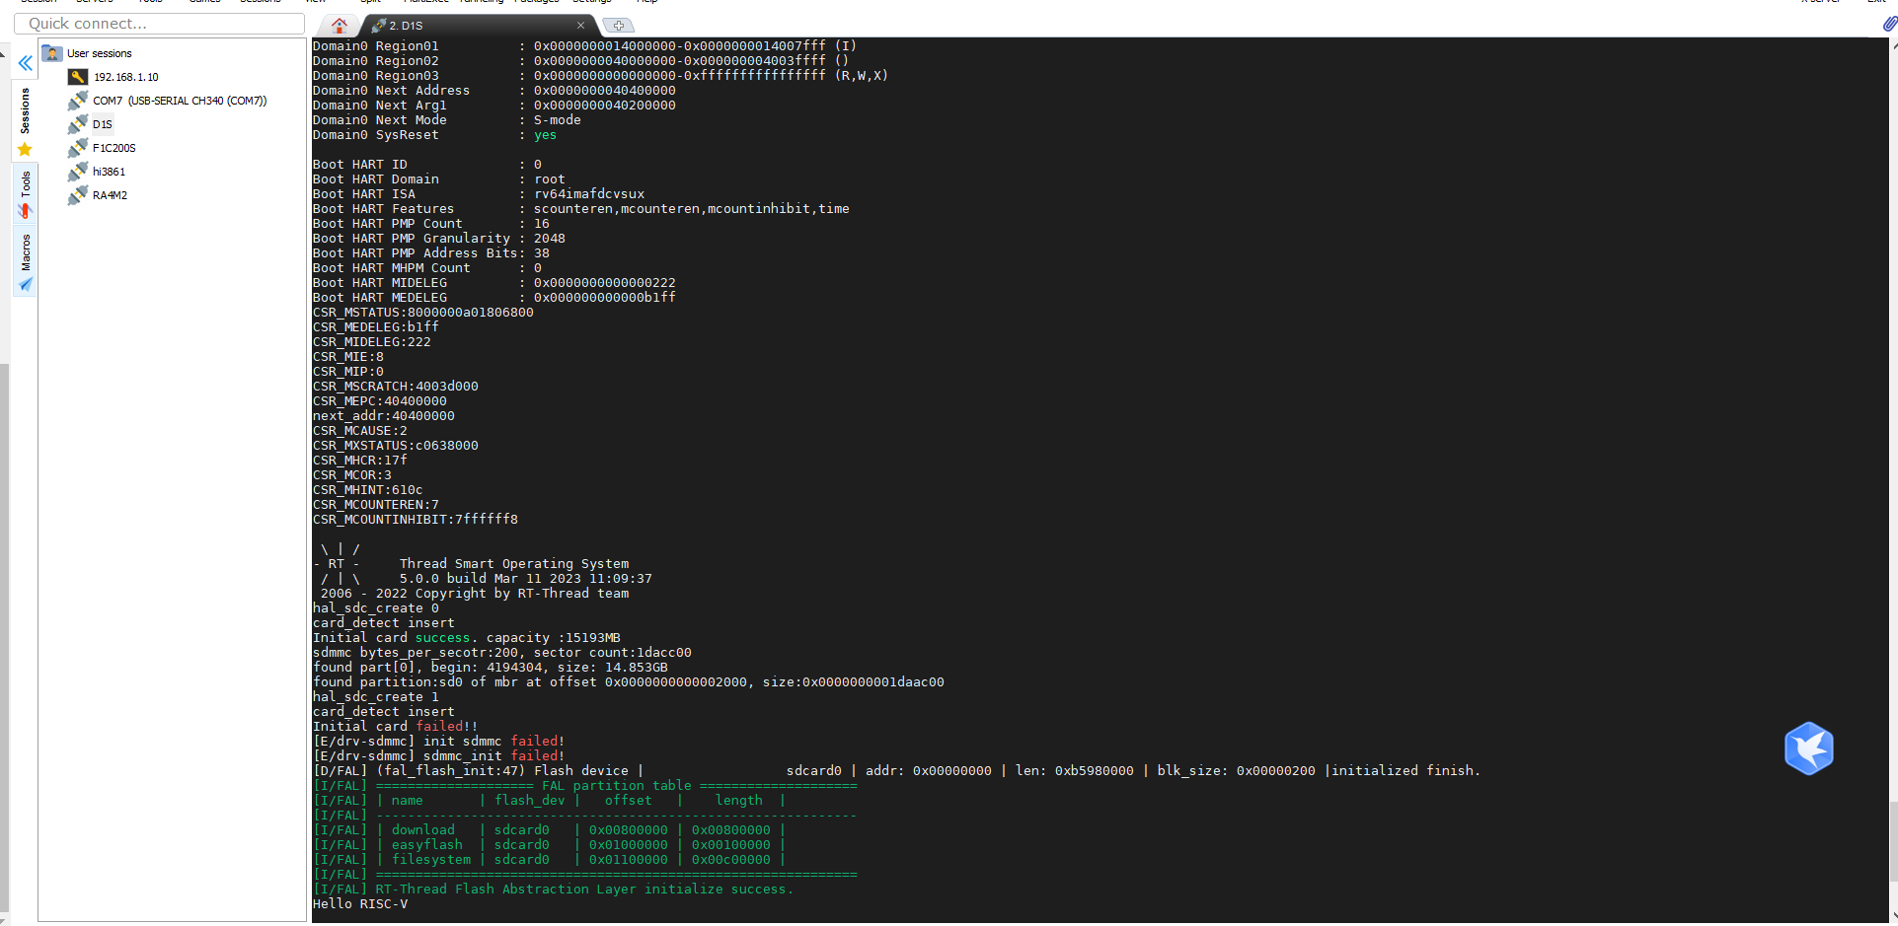Click the 'download' partition row
This screenshot has height=926, width=1898.
549,830
